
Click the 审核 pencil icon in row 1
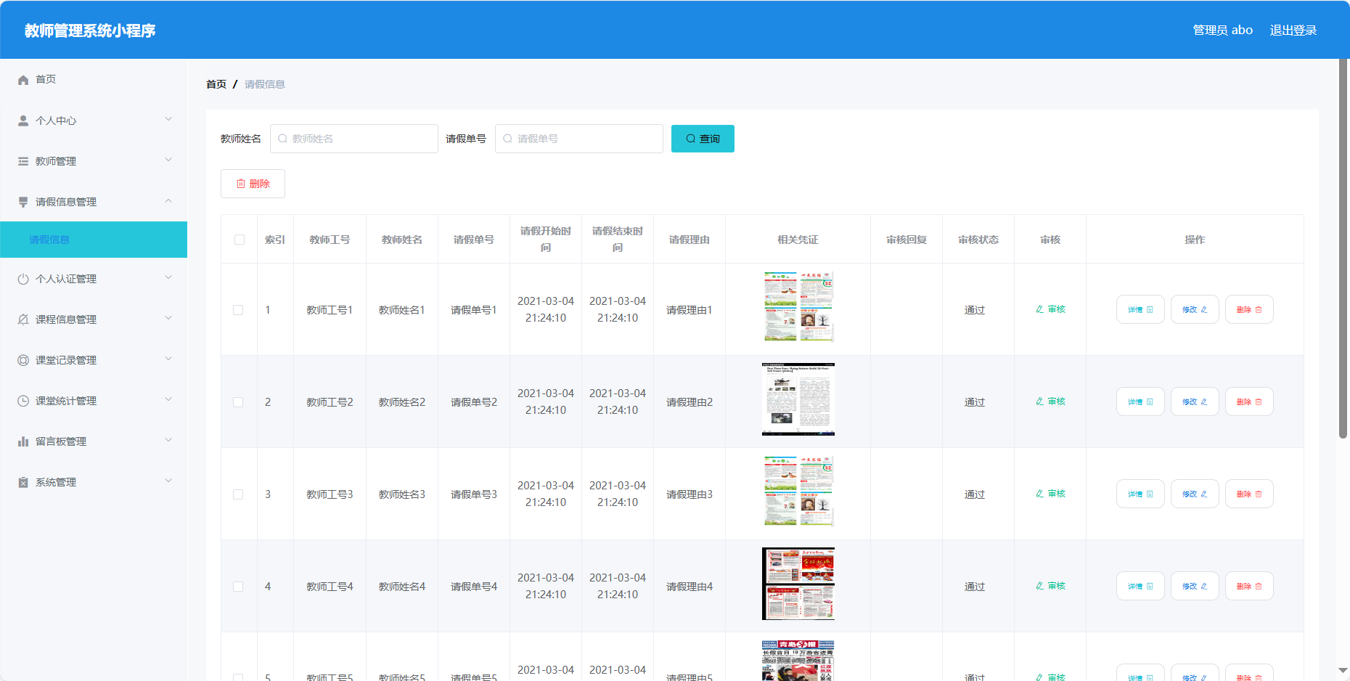tap(1040, 309)
